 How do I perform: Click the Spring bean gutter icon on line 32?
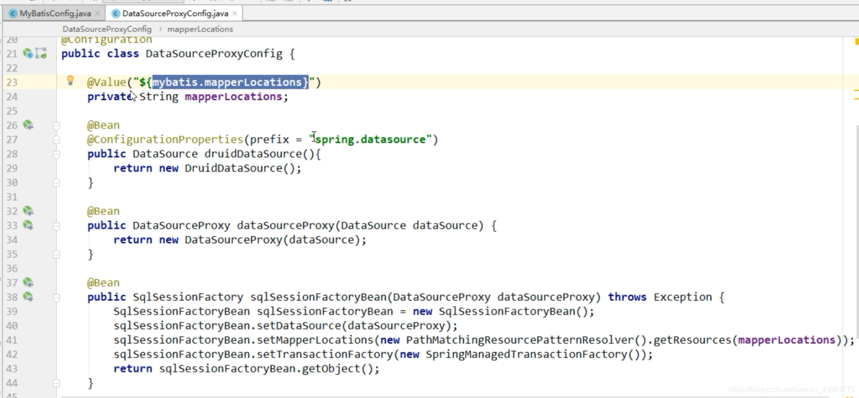click(28, 211)
